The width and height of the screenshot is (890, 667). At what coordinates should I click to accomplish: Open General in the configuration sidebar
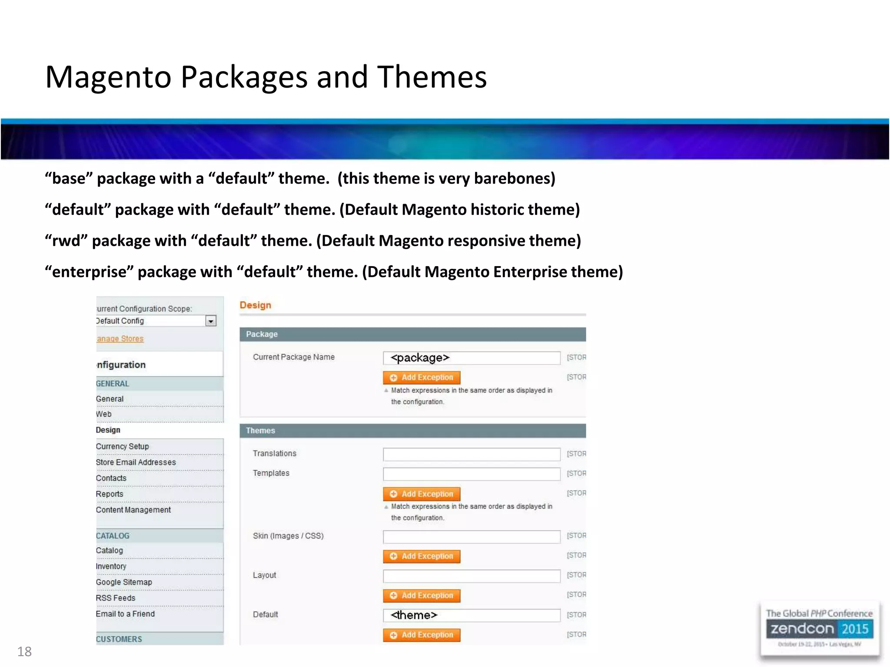tap(110, 399)
